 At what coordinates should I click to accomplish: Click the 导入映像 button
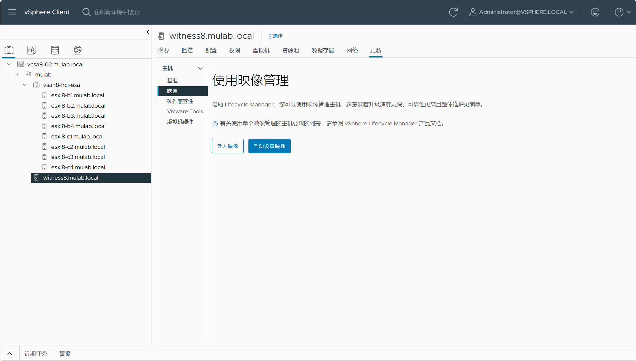(x=228, y=146)
